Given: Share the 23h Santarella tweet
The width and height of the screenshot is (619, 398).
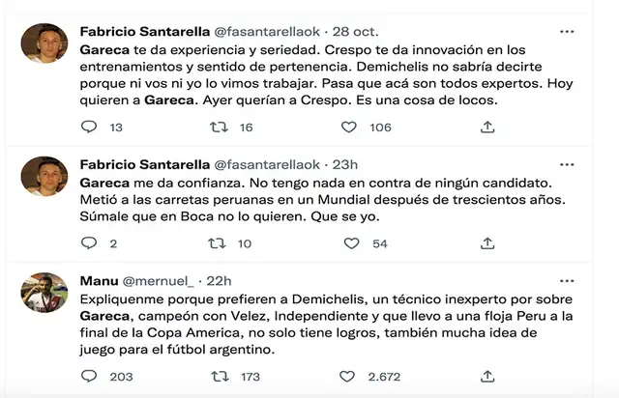Looking at the screenshot, I should tap(486, 243).
